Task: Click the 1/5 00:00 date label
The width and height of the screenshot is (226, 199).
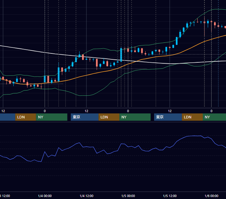Action: pyautogui.click(x=128, y=196)
